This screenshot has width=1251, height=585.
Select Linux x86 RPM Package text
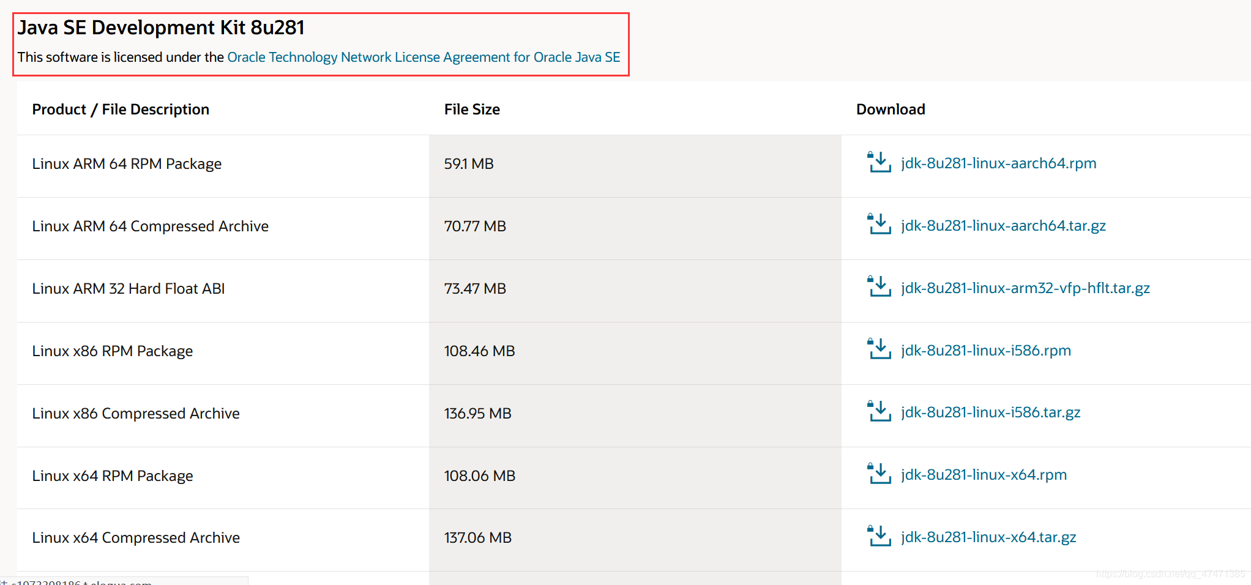113,351
